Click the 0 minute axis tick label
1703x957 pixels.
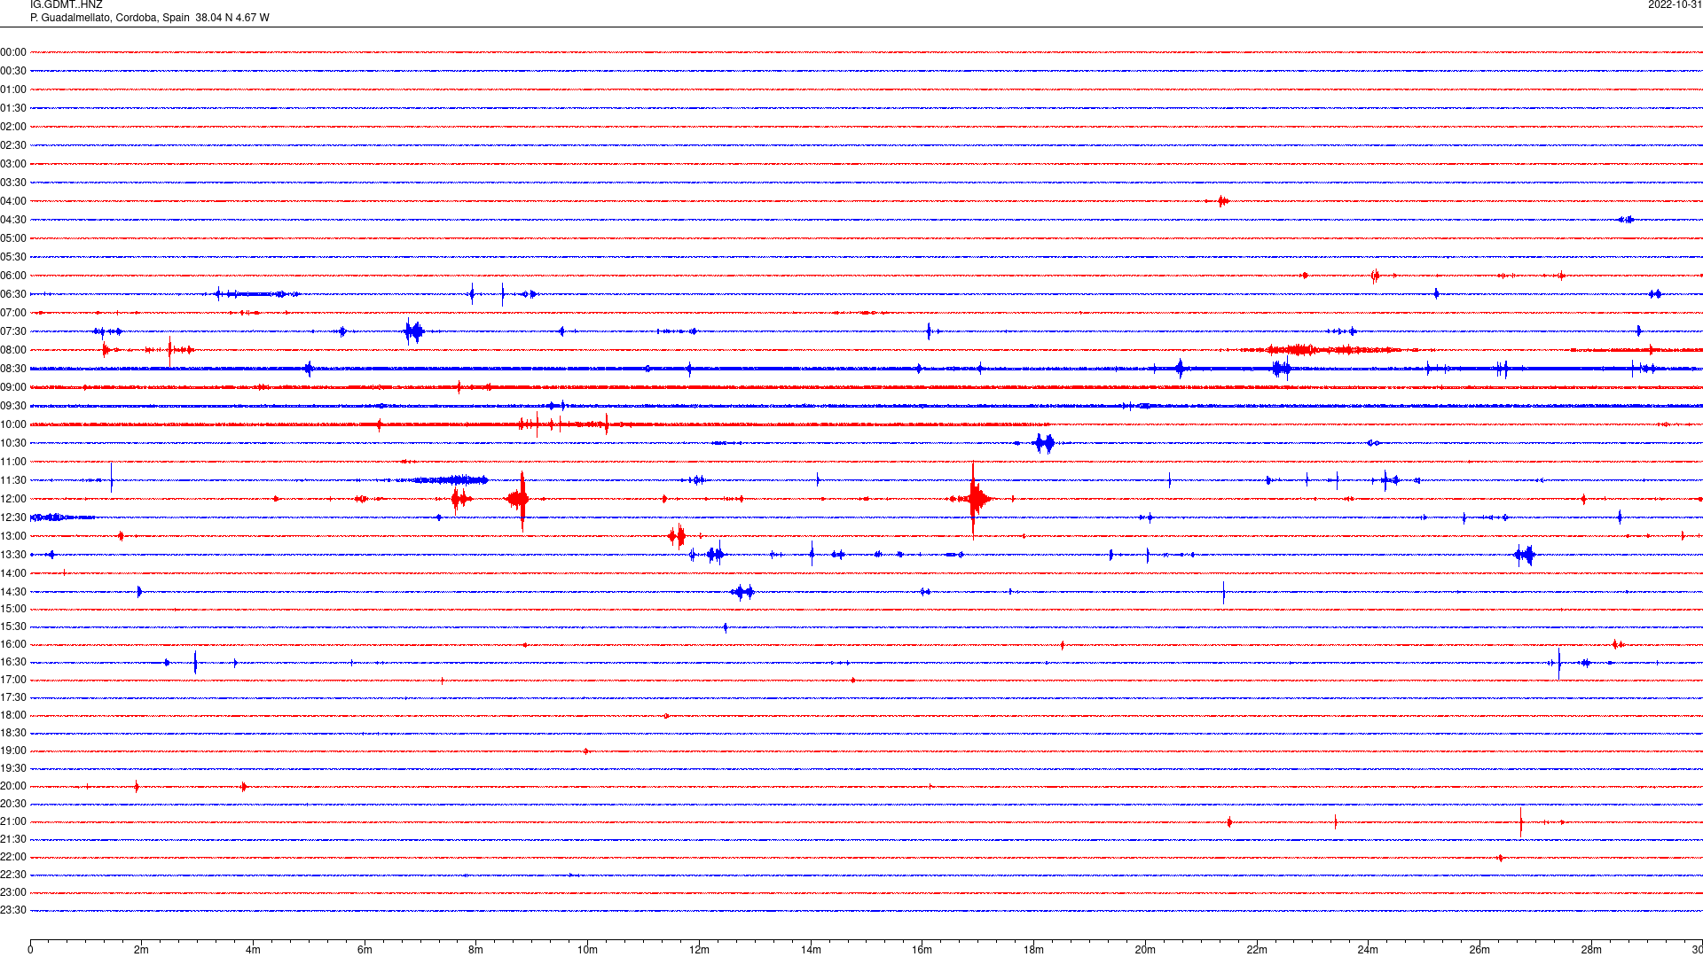[30, 950]
